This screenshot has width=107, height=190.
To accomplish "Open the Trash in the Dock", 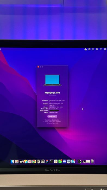I will pos(92,161).
